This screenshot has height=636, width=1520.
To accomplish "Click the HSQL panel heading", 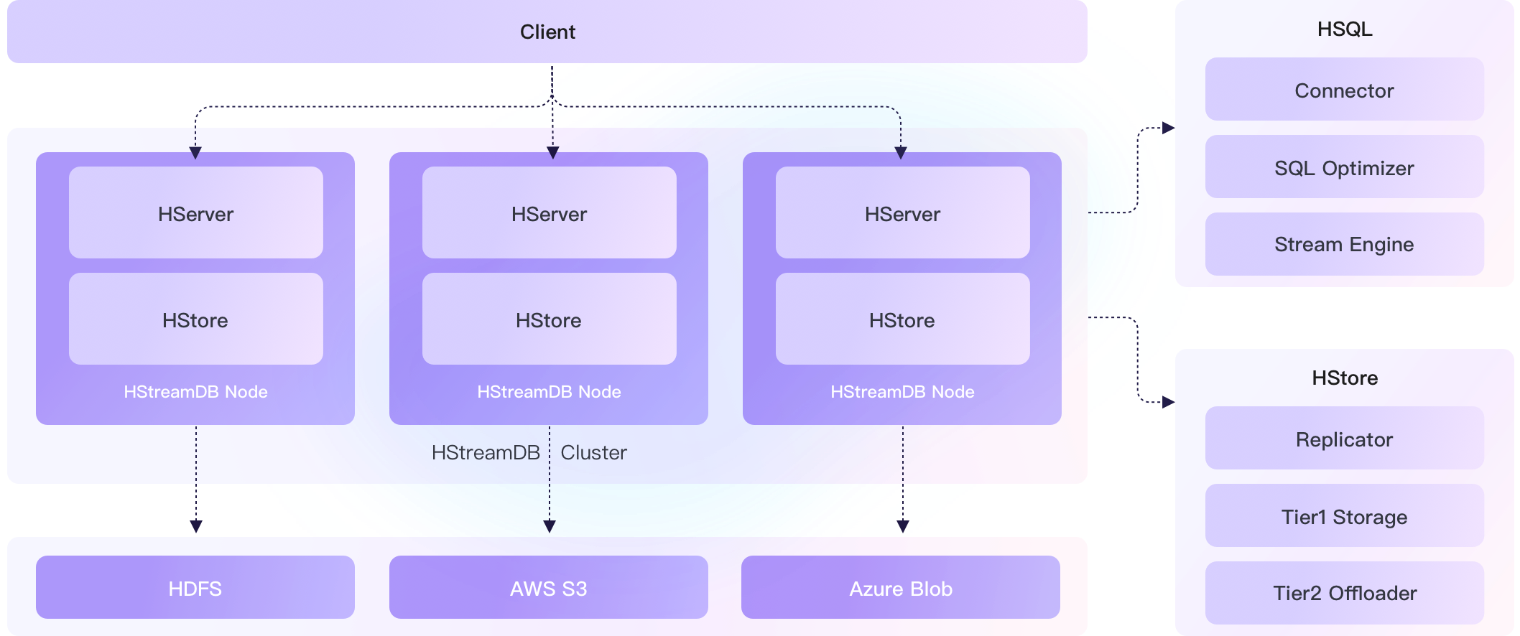I will [1345, 29].
